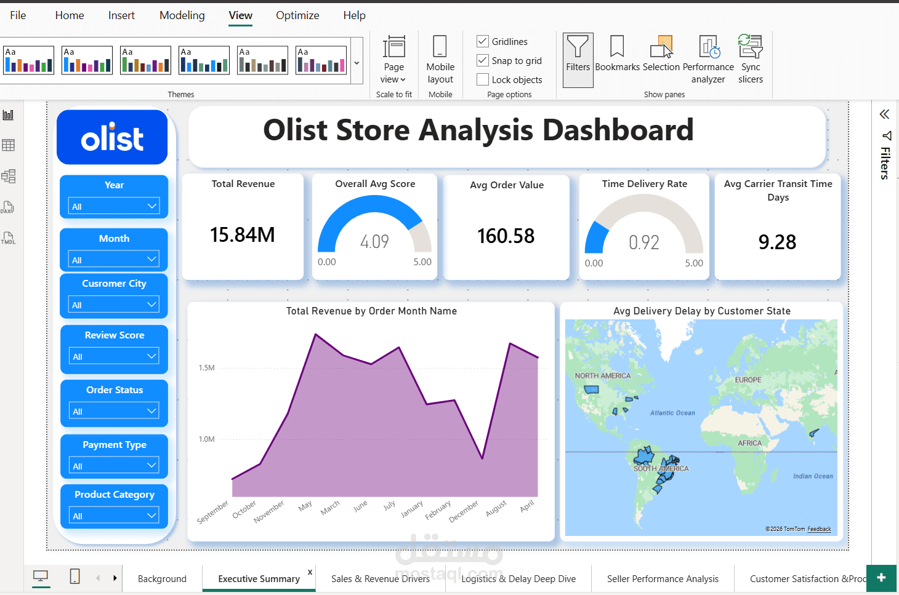This screenshot has width=899, height=595.
Task: Open the File menu
Action: tap(18, 15)
